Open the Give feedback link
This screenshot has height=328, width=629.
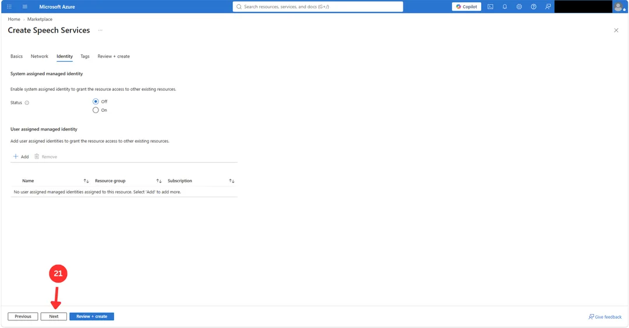click(605, 317)
